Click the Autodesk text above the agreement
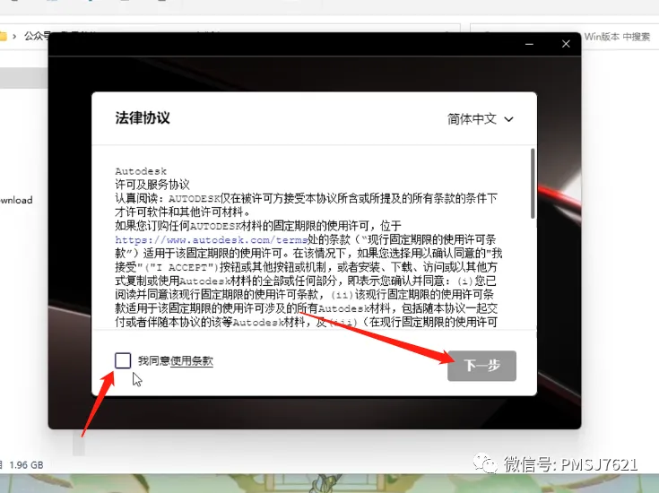Screen dimensions: 659x493 click(141, 171)
